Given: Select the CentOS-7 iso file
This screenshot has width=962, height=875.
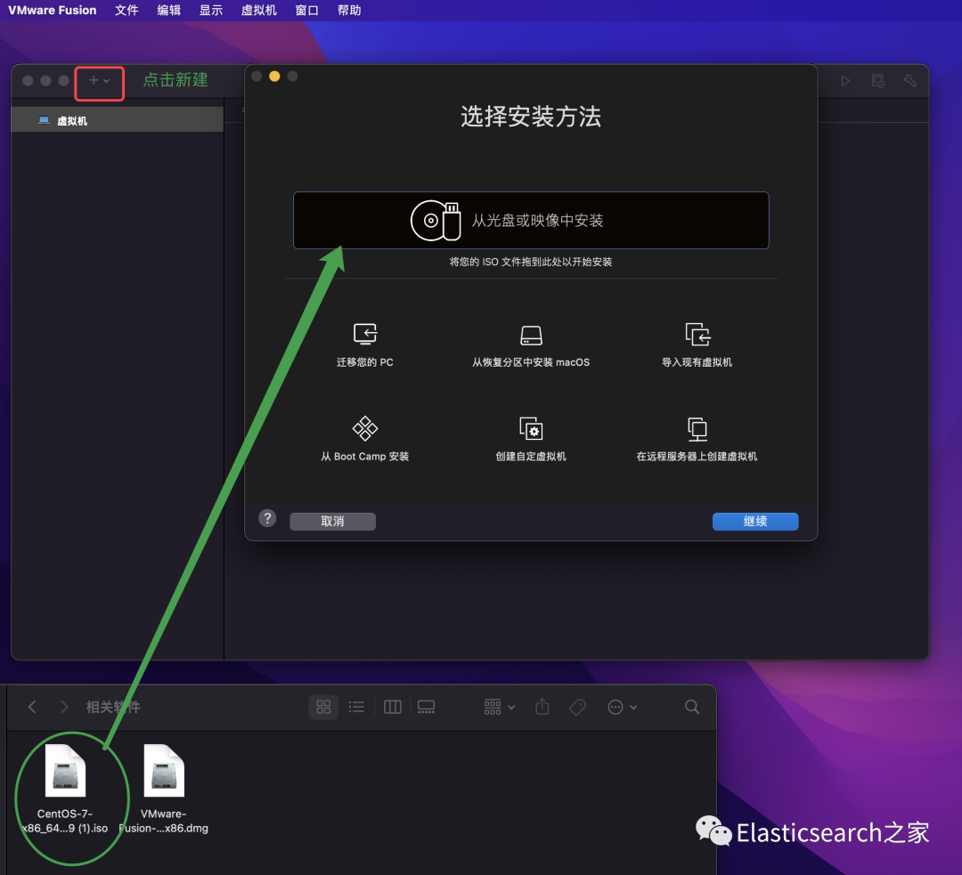Looking at the screenshot, I should [x=65, y=789].
